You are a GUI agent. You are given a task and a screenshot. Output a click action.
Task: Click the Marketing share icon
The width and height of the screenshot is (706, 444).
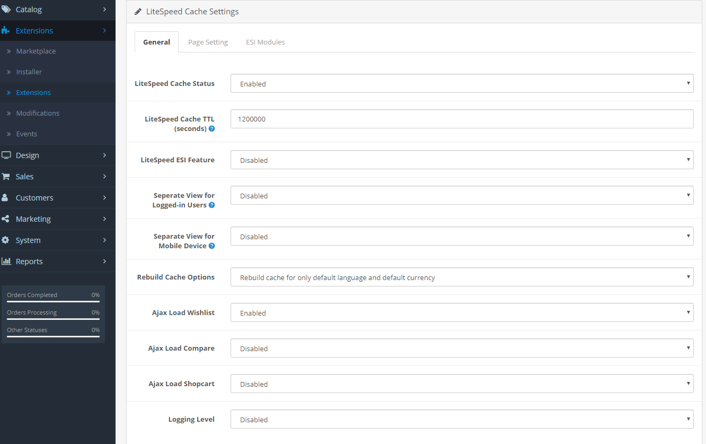click(5, 219)
